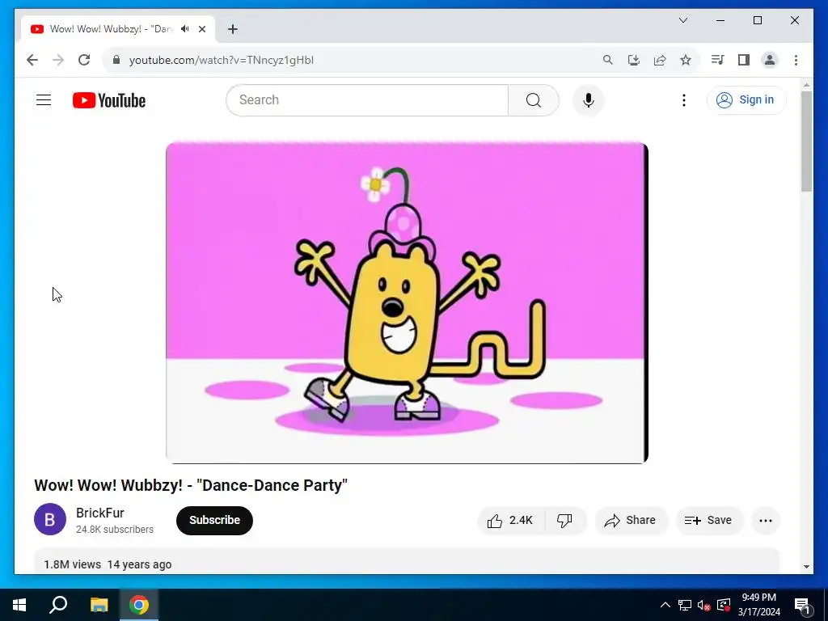
Task: Open the Windows Start menu
Action: point(19,605)
